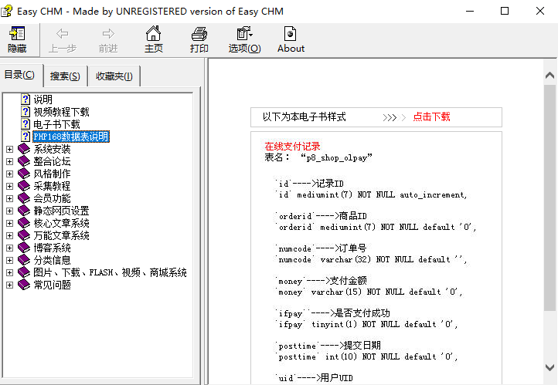Open the 视频教程下载 topic
This screenshot has width=558, height=385.
point(61,112)
